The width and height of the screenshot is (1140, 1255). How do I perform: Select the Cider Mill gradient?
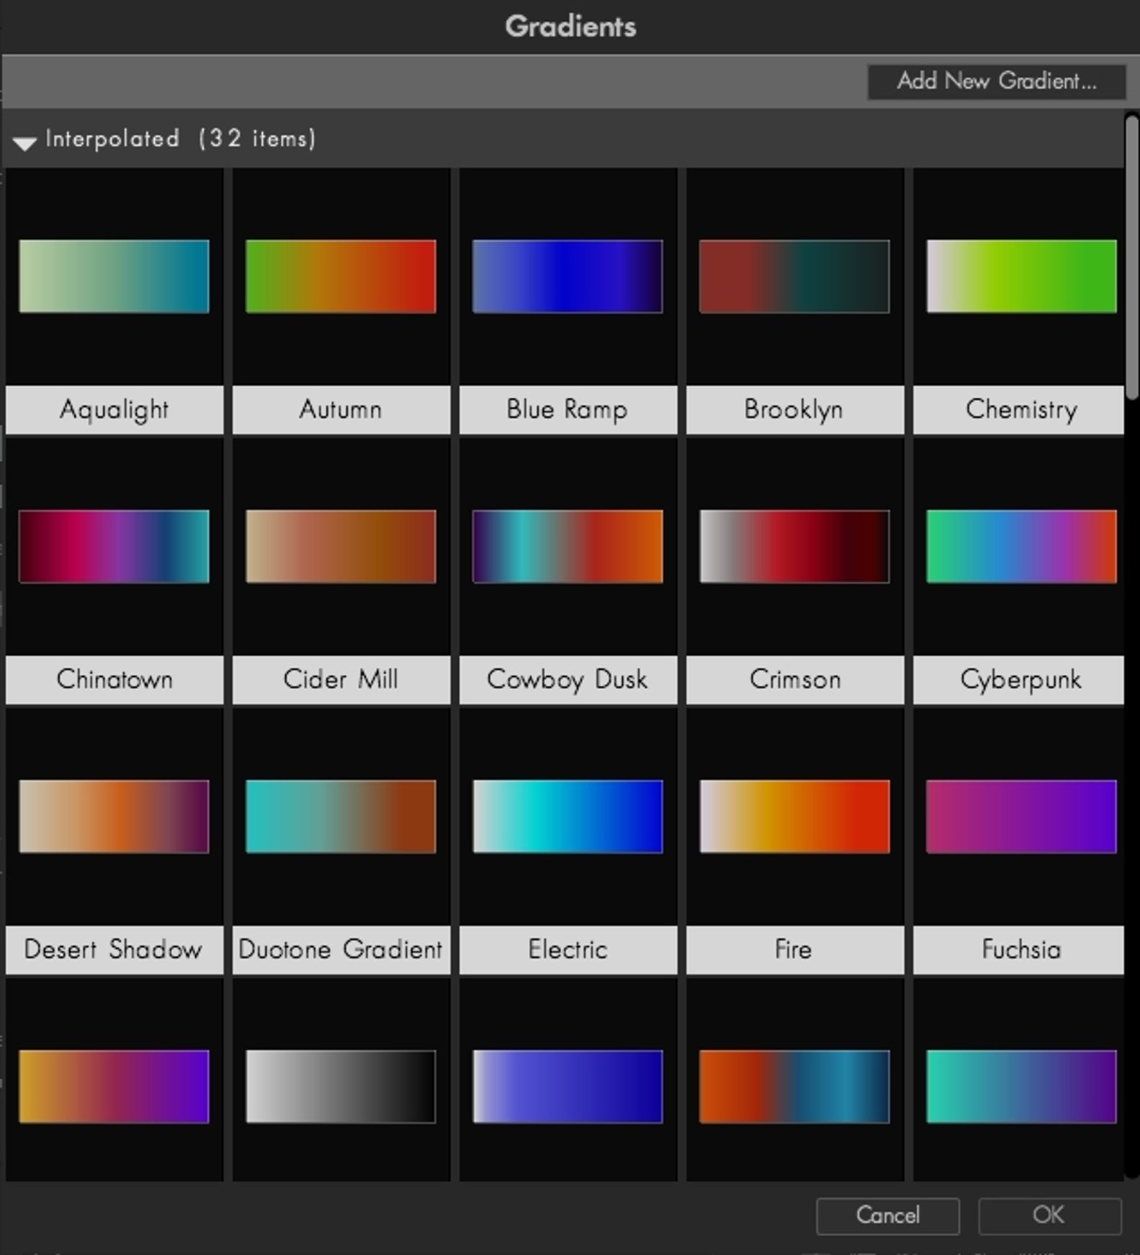pos(341,546)
